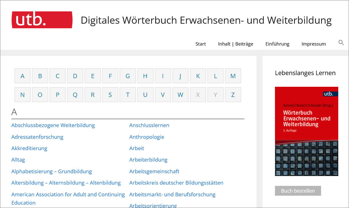Jump to letter M entries
The height and width of the screenshot is (208, 349).
[233, 76]
